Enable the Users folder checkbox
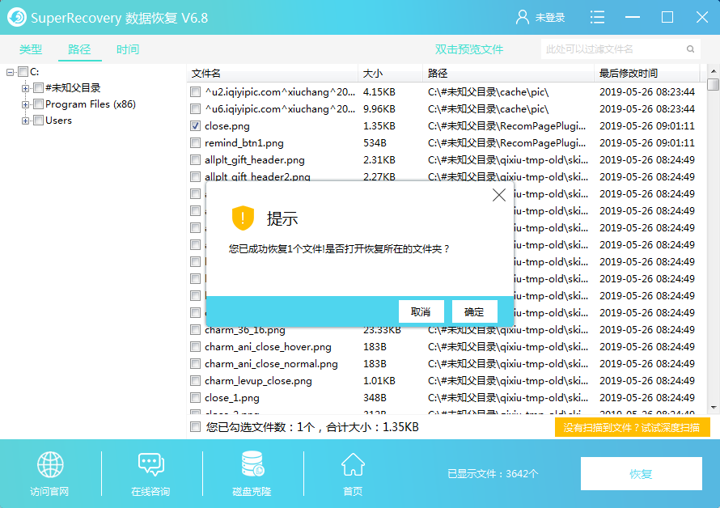The height and width of the screenshot is (508, 720). 38,120
